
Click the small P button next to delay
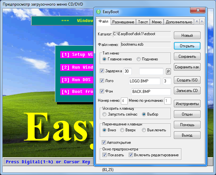coord(168,72)
